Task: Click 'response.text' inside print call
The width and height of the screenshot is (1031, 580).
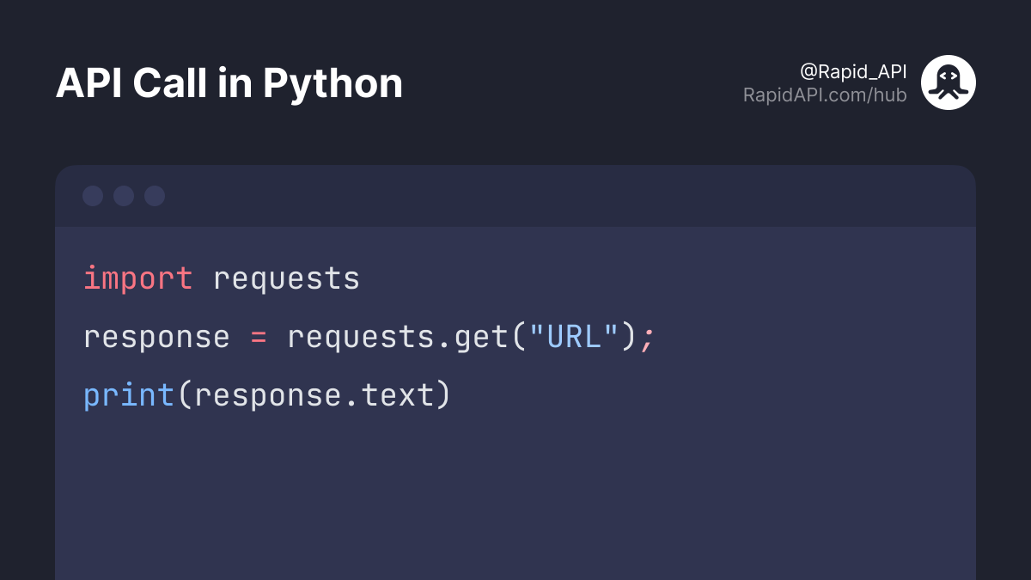Action: point(314,396)
